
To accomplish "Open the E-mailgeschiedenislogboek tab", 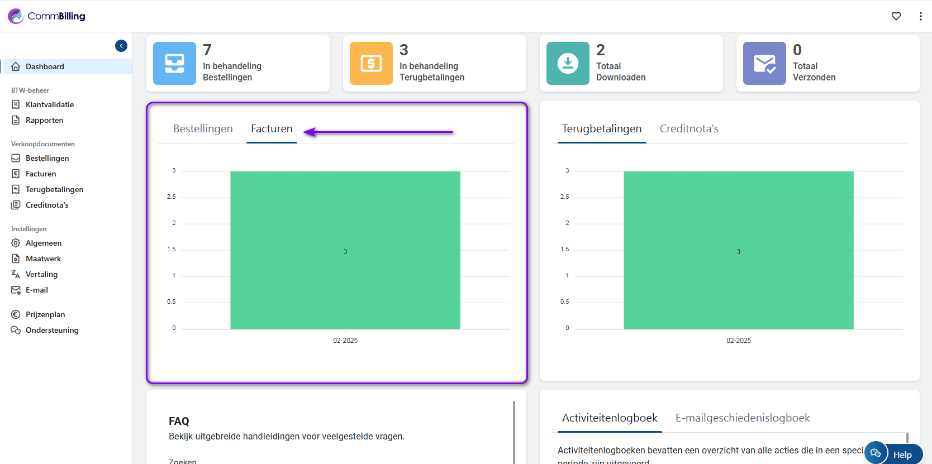I will [x=742, y=418].
